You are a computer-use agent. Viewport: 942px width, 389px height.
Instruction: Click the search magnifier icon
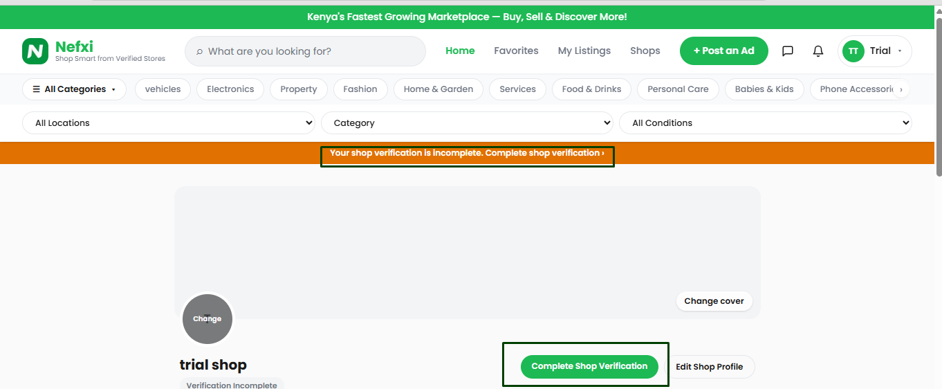point(200,52)
